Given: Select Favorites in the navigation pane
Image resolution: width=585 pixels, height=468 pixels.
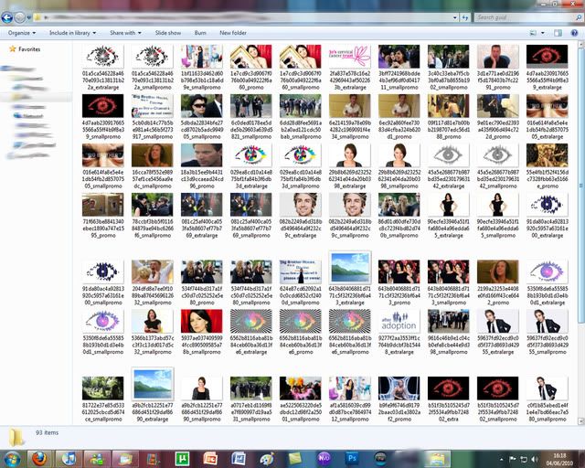Looking at the screenshot, I should (x=29, y=49).
